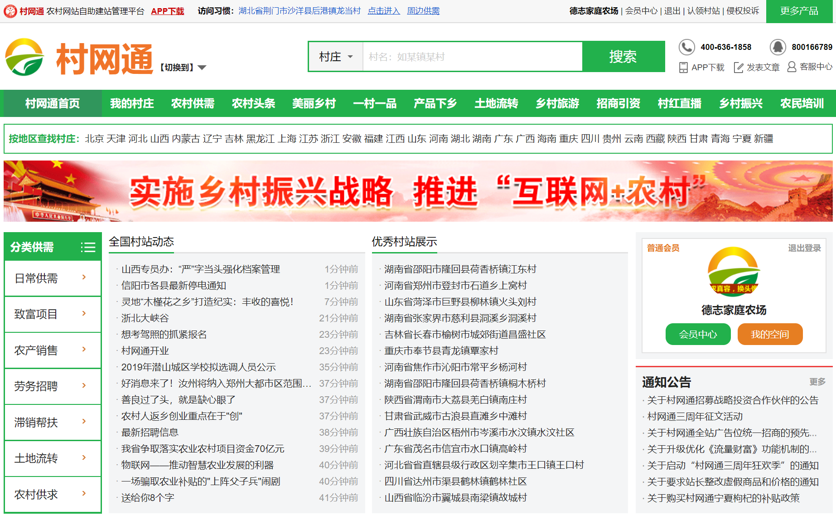The width and height of the screenshot is (836, 530).
Task: Click the village name search input field
Action: point(472,57)
